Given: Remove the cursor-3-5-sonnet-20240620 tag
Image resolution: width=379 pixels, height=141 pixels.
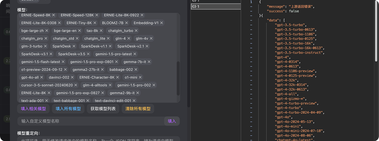Looking at the screenshot, I should [76, 85].
